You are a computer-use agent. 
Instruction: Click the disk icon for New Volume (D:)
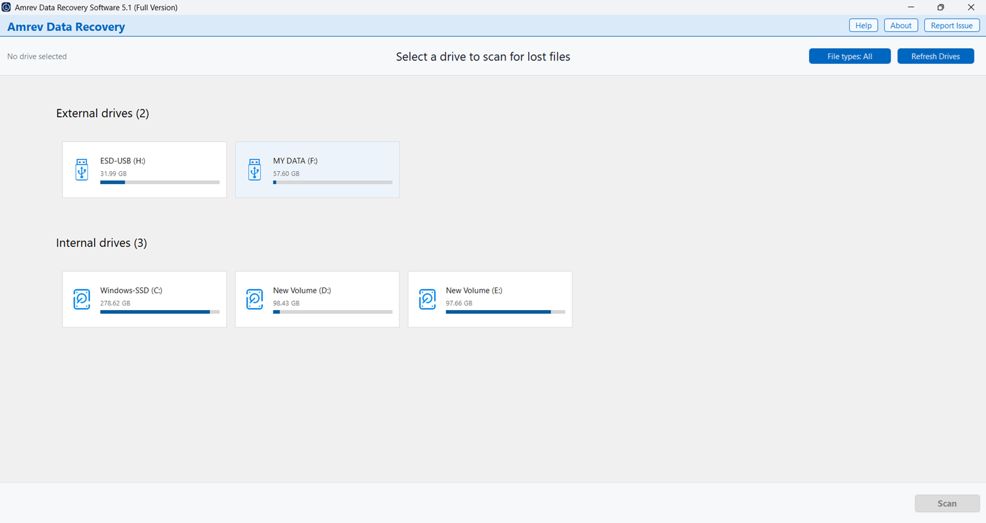[x=255, y=299]
